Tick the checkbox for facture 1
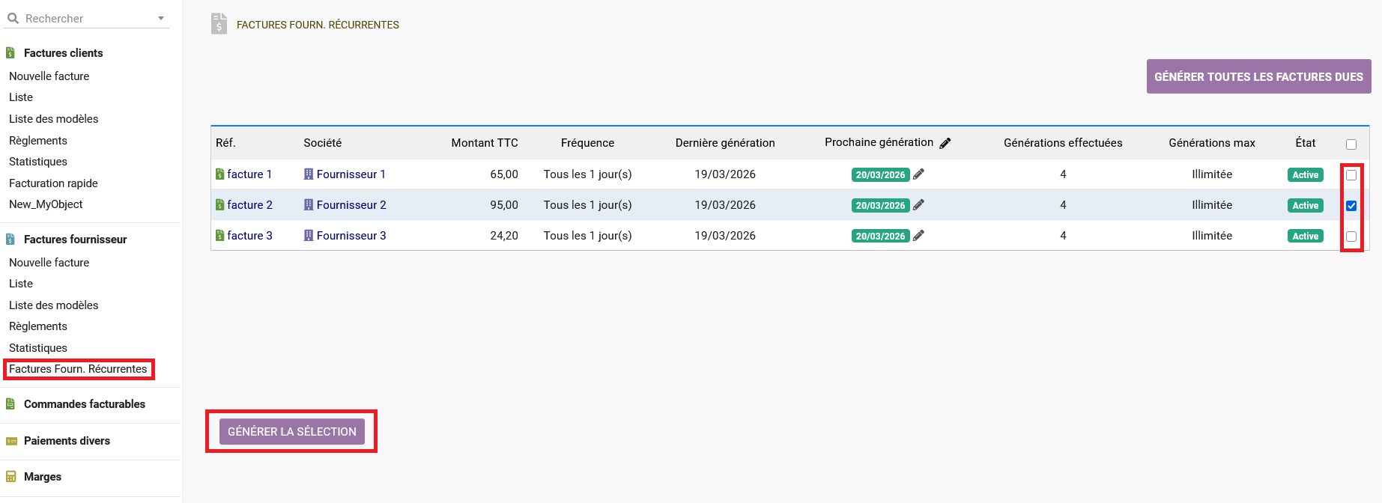Viewport: 1382px width, 503px height. click(1351, 175)
